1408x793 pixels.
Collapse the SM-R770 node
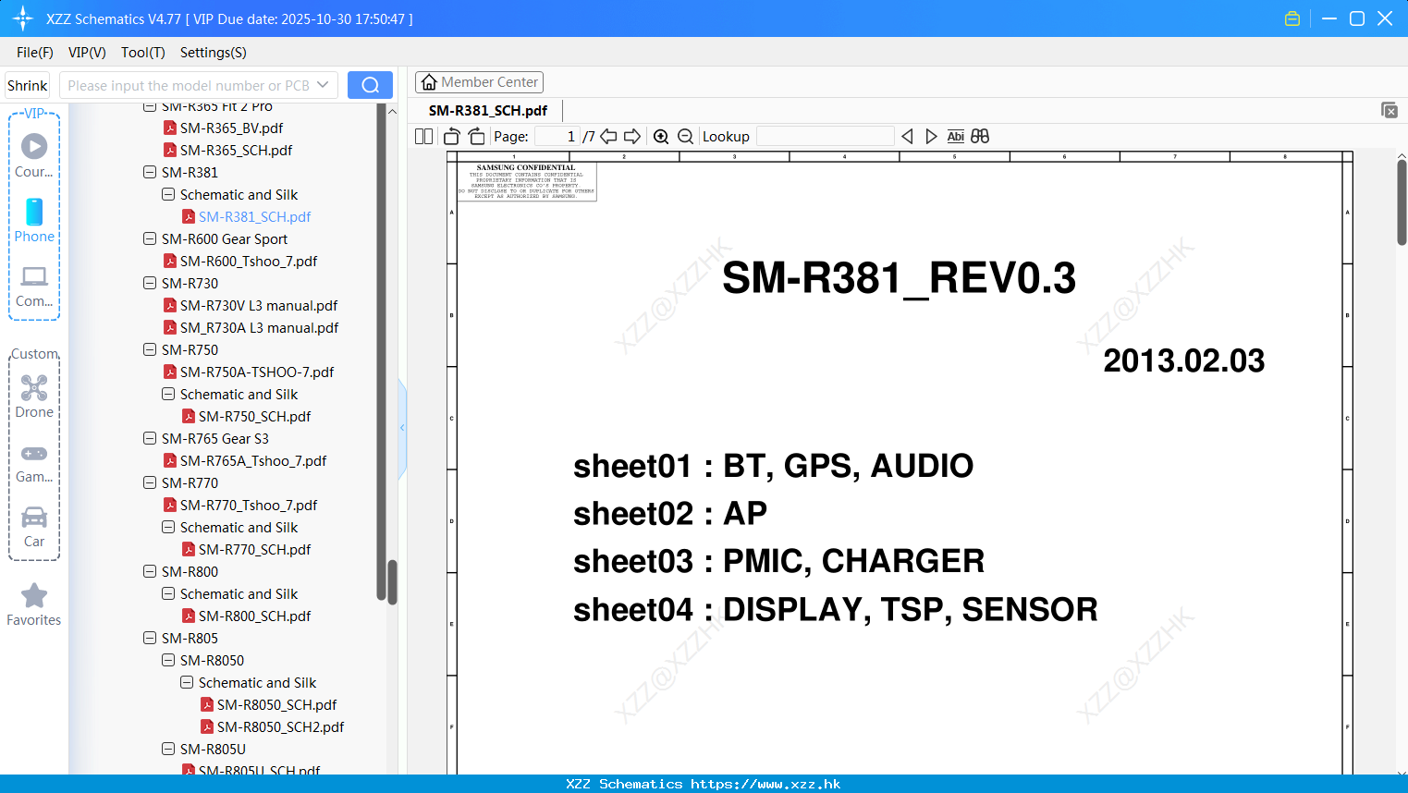point(150,482)
